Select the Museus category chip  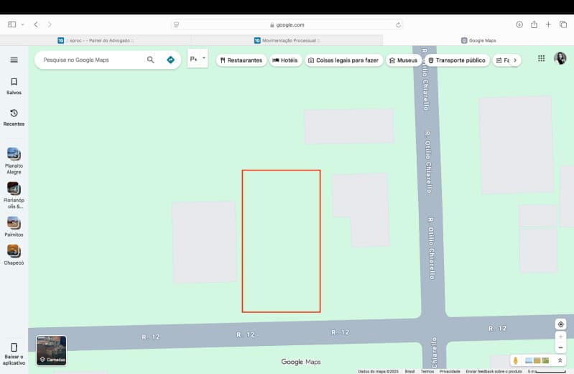403,60
